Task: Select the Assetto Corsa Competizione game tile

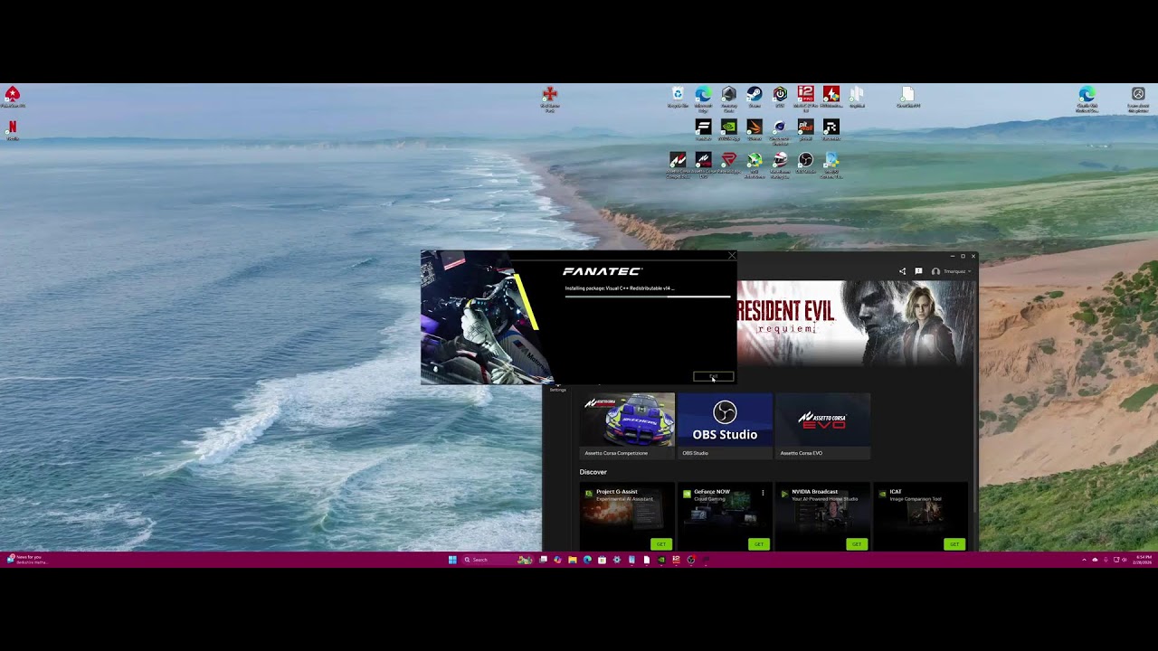Action: pos(627,426)
